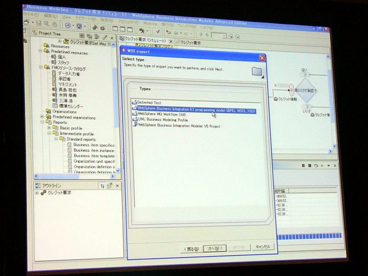Click the 次へ(N) next button
The height and width of the screenshot is (276, 368).
pos(215,248)
